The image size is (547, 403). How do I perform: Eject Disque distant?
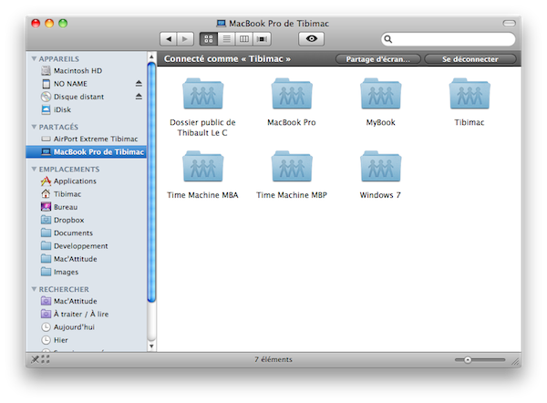(x=139, y=97)
